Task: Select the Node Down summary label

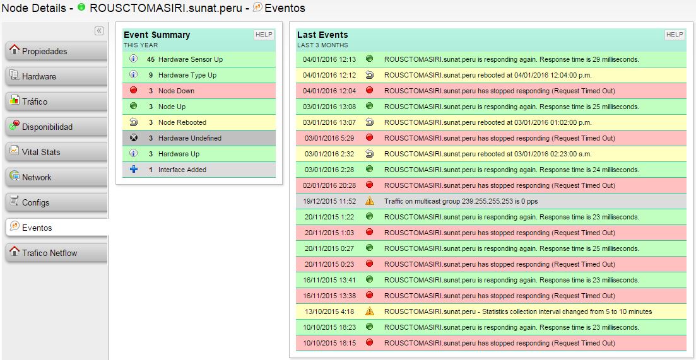Action: (x=176, y=91)
